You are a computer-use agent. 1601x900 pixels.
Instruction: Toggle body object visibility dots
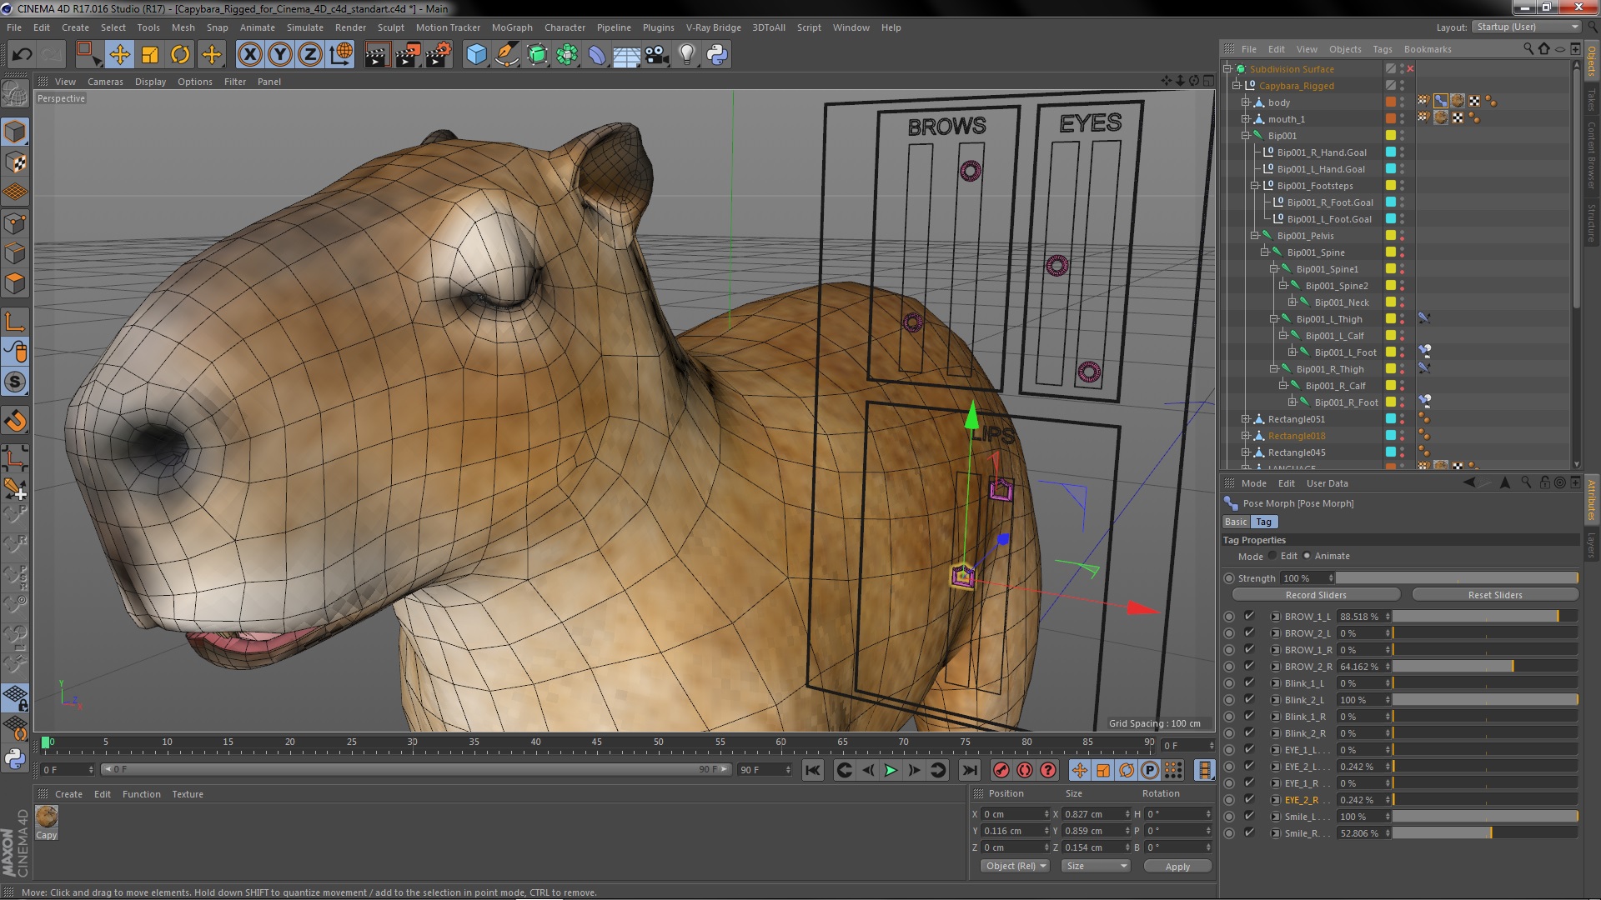click(1402, 102)
